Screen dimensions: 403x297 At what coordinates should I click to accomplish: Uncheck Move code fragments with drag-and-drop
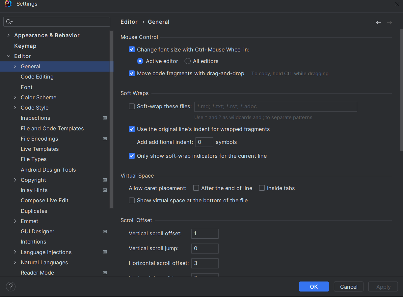coord(132,73)
